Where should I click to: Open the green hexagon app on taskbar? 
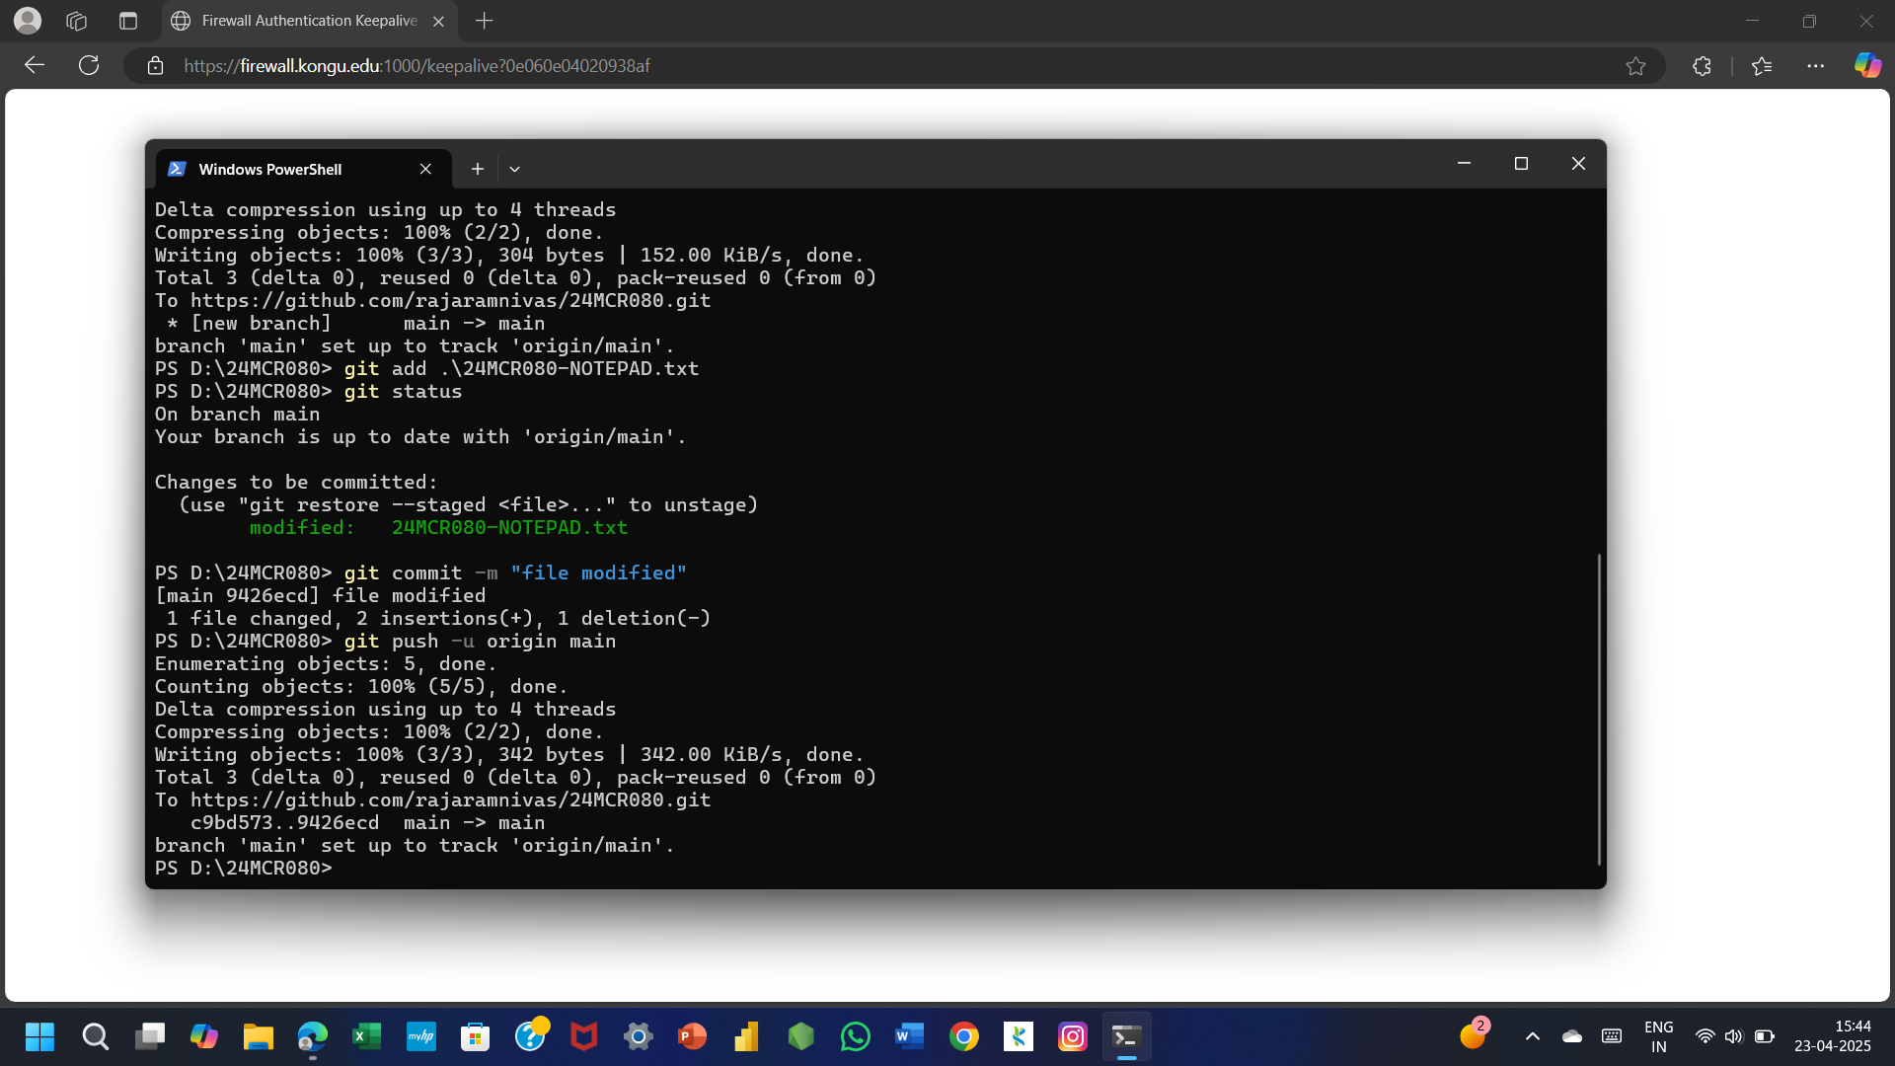801,1036
